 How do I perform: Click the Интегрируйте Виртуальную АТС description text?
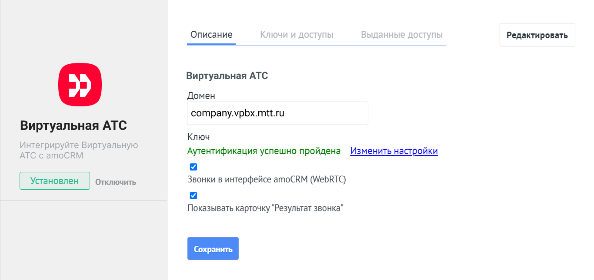coord(79,150)
